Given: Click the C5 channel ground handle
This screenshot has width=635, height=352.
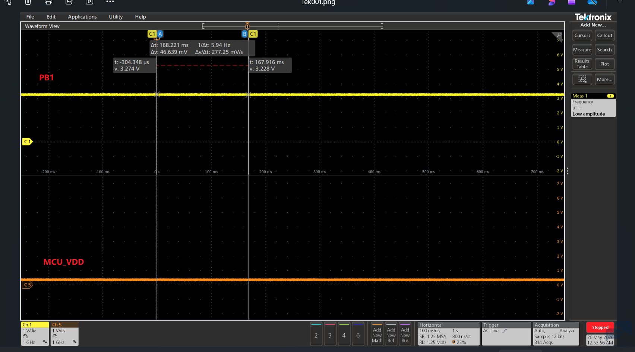Looking at the screenshot, I should (28, 285).
